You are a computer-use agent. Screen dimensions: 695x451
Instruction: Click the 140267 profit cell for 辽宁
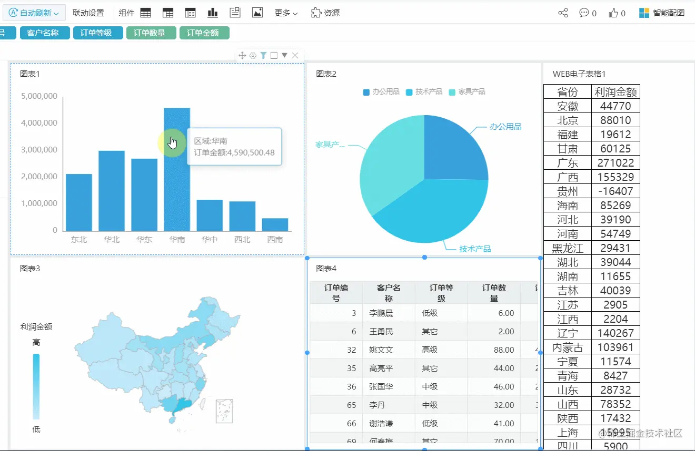[615, 333]
